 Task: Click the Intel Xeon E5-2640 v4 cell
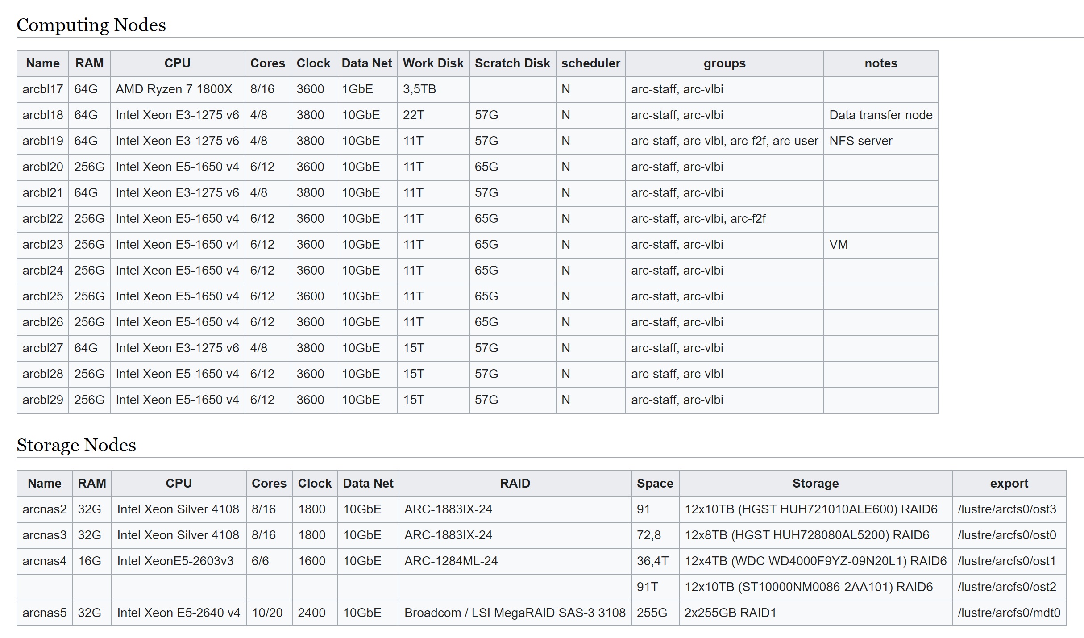click(x=179, y=613)
